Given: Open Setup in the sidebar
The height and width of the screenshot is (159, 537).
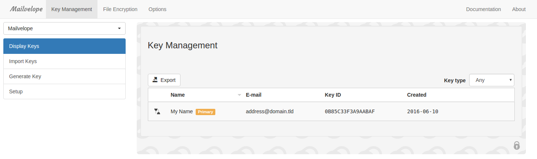Looking at the screenshot, I should click(64, 91).
